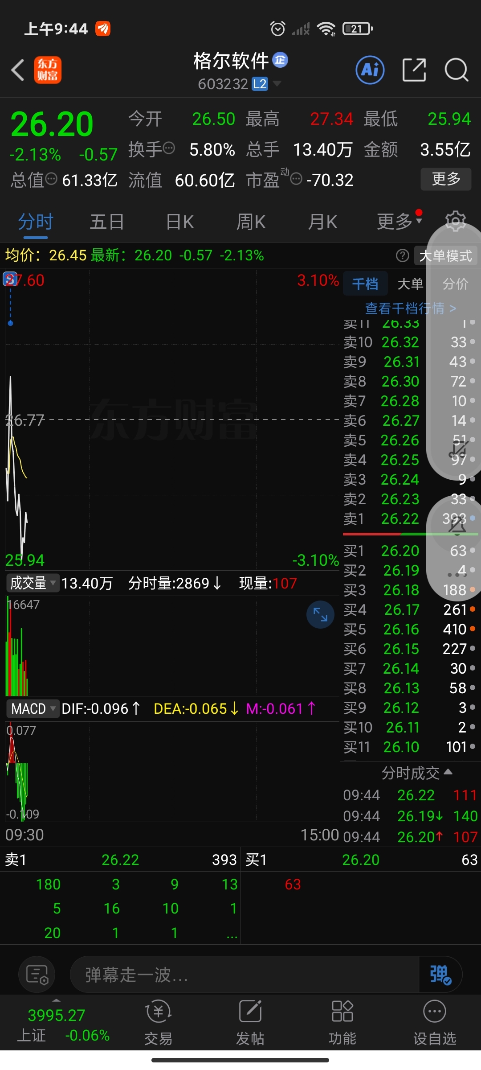Viewport: 481px width, 1070px height.
Task: Switch to 月K chart tab
Action: click(323, 222)
